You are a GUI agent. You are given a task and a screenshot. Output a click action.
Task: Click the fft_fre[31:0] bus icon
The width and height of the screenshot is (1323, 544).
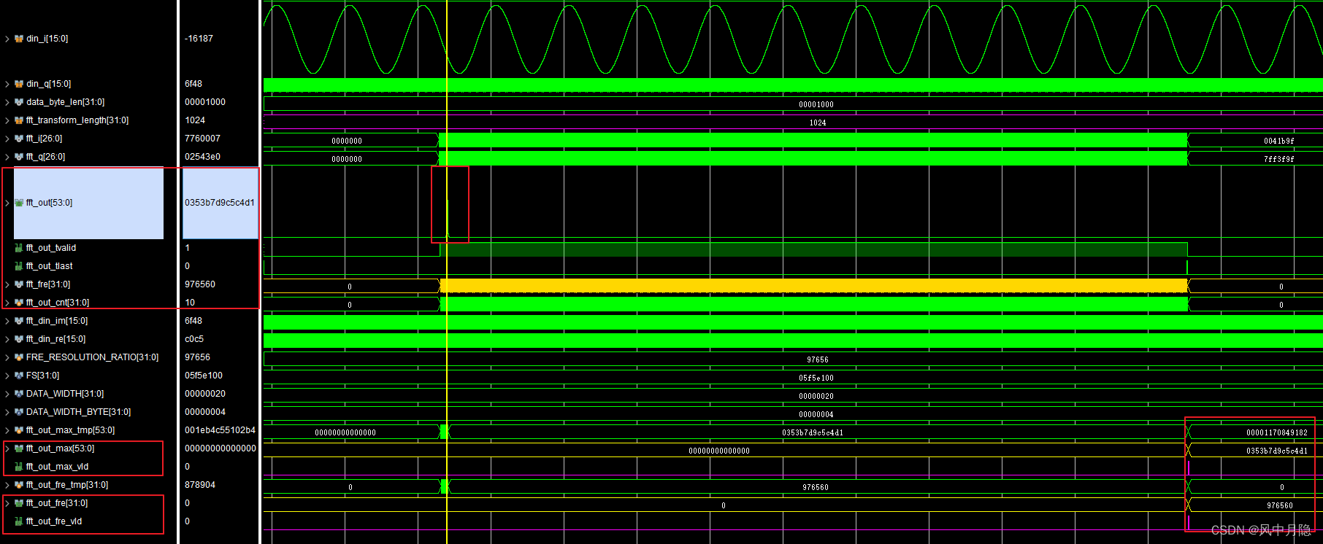(x=19, y=284)
